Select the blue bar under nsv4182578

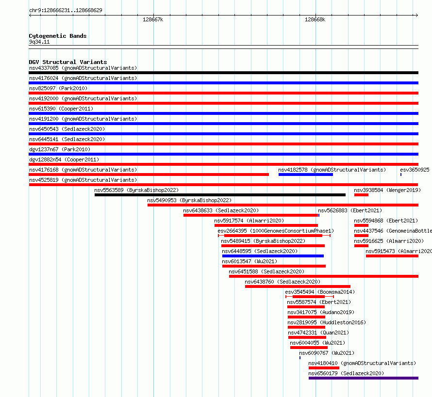tap(305, 175)
